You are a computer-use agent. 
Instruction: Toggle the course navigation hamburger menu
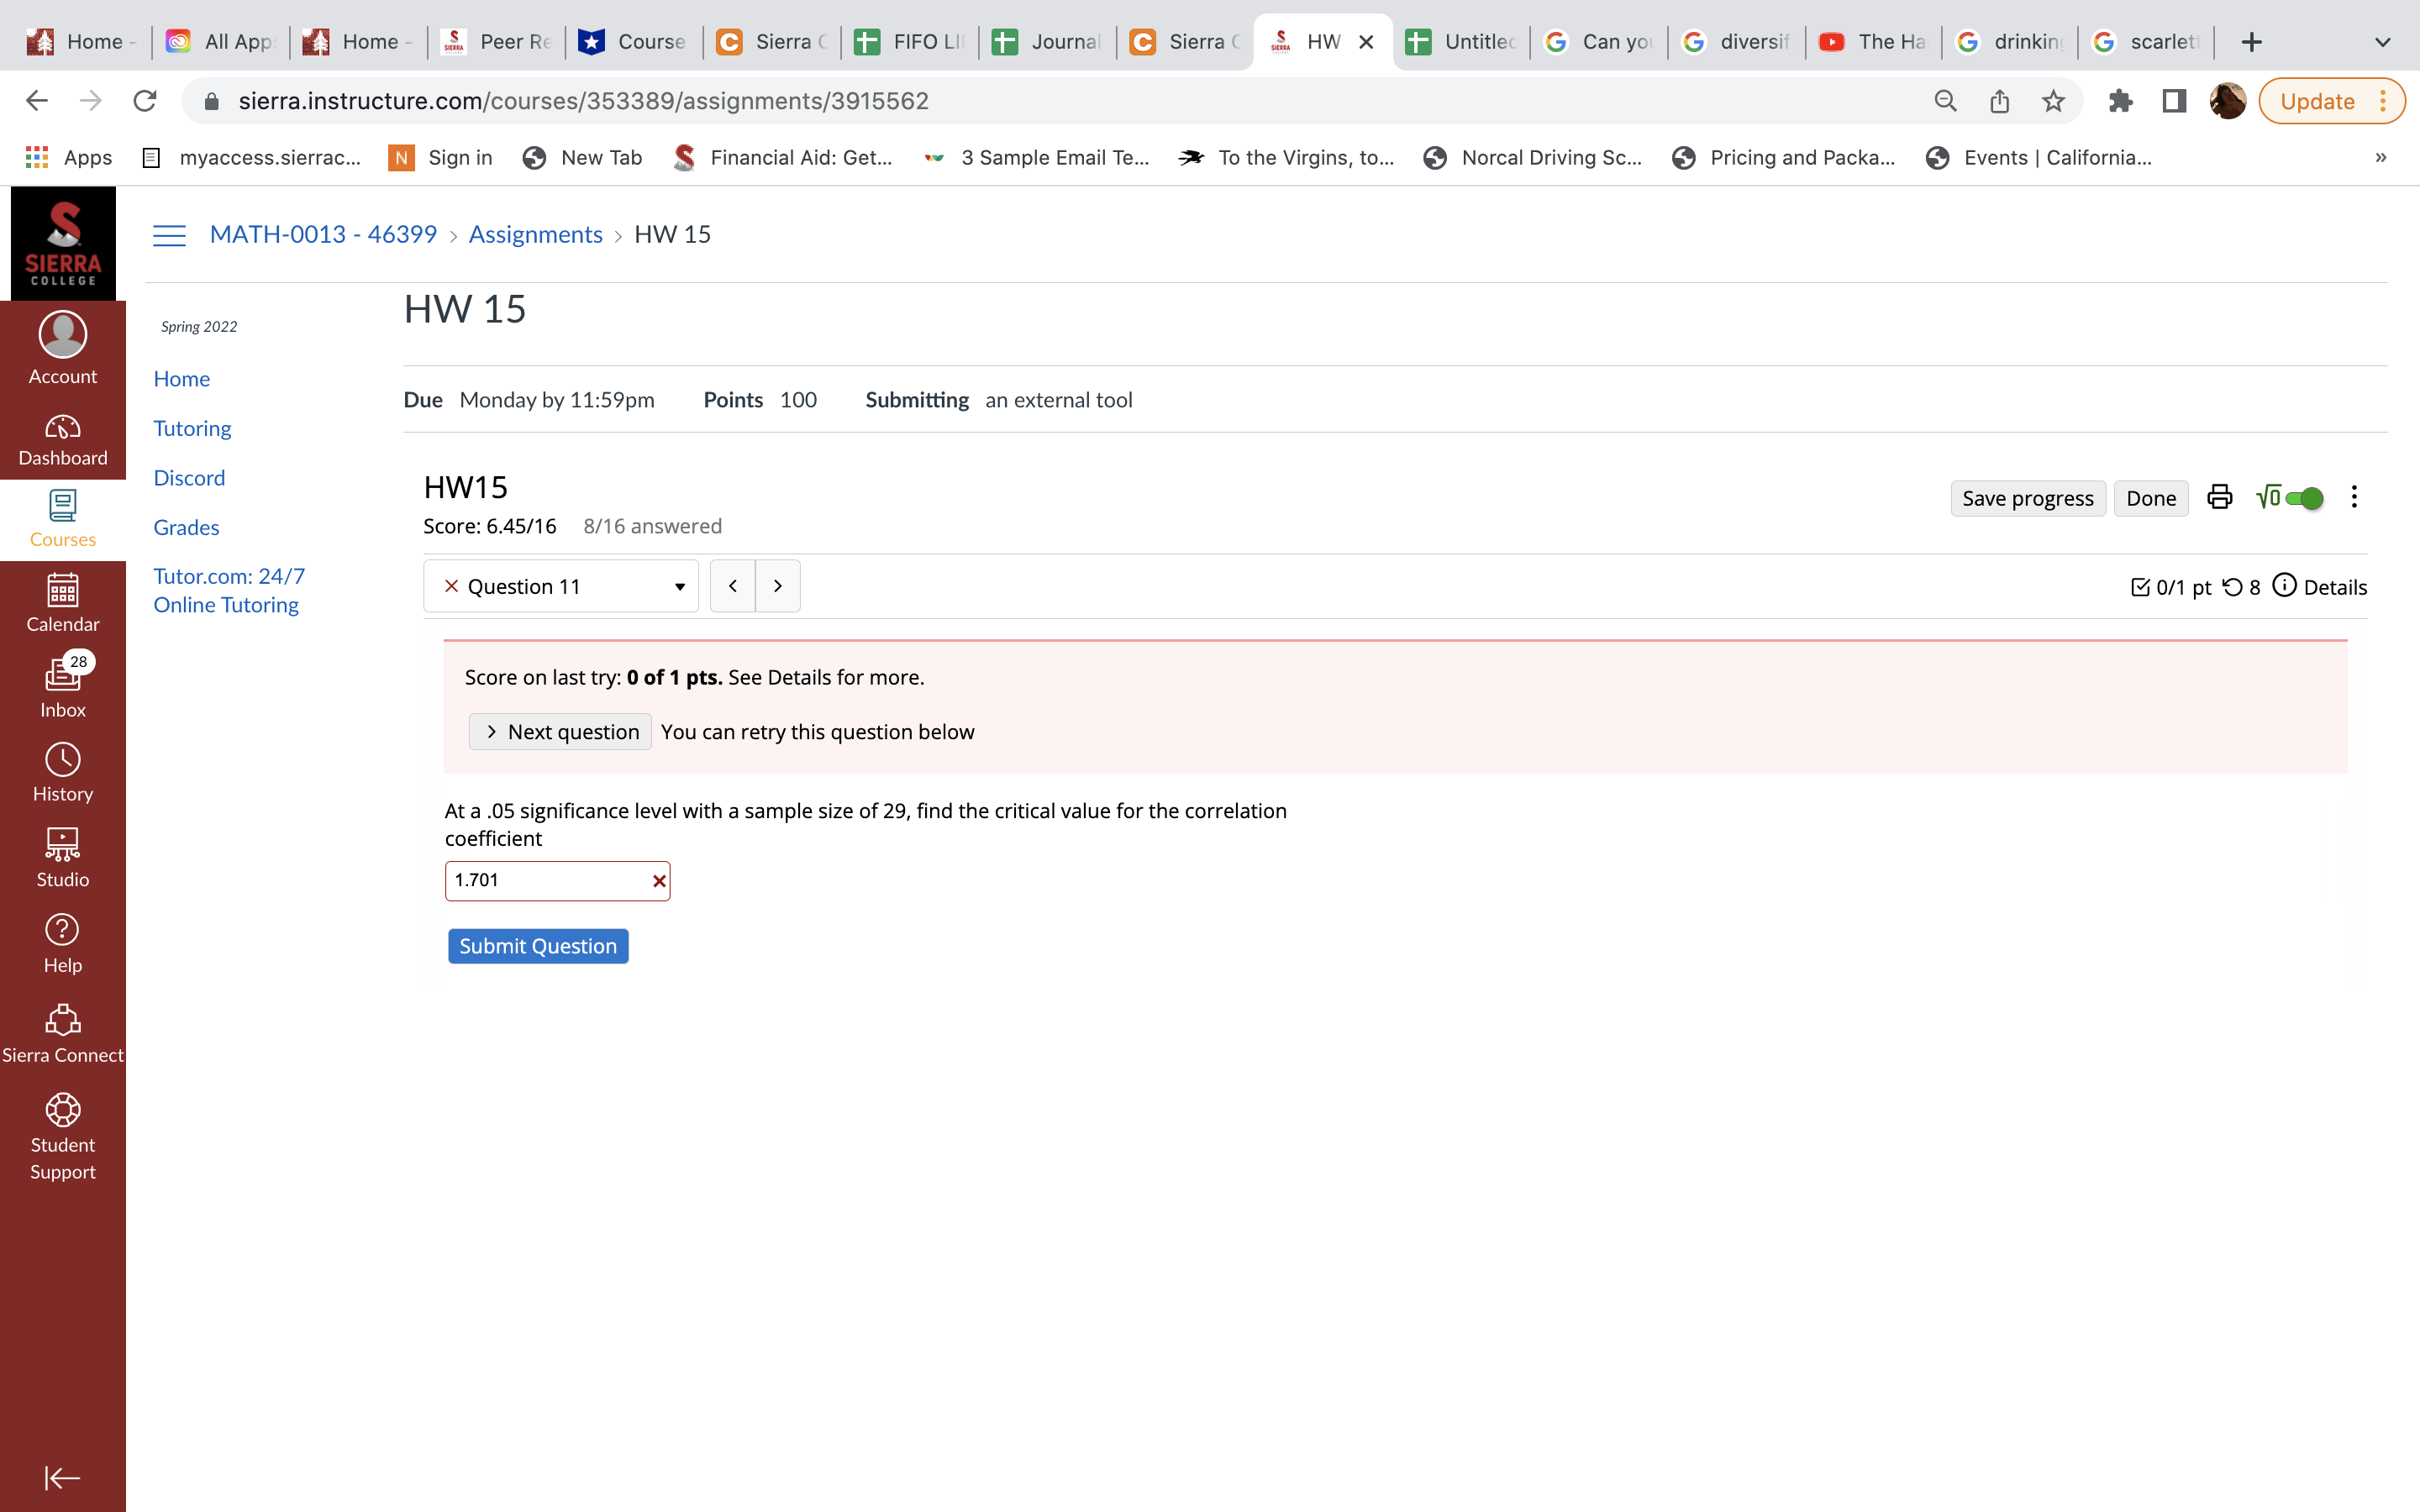169,235
